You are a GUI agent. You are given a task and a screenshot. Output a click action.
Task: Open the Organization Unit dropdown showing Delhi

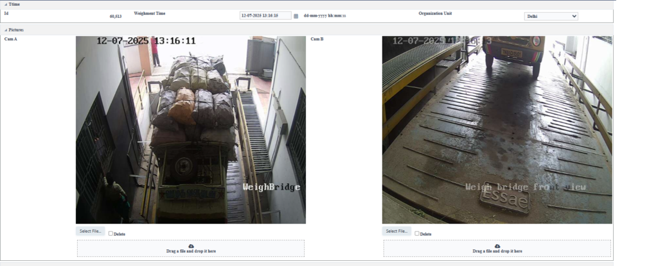click(x=551, y=16)
